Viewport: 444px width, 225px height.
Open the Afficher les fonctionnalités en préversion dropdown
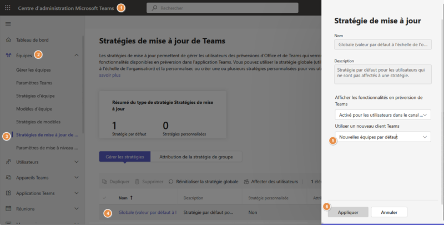[x=383, y=115]
